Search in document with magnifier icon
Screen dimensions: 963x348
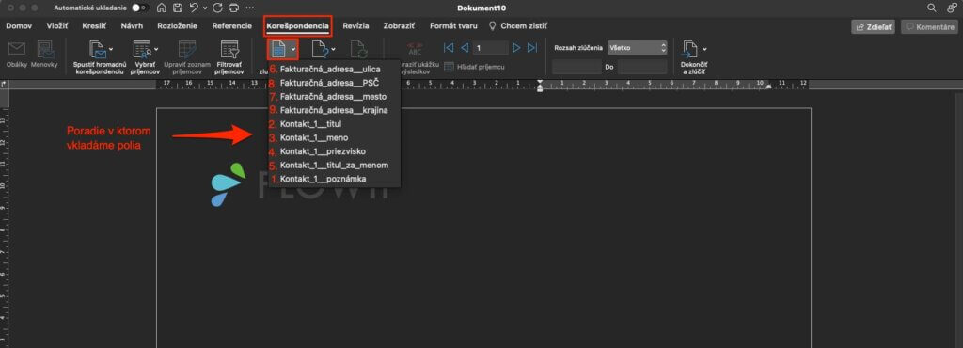pos(932,8)
